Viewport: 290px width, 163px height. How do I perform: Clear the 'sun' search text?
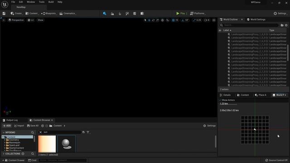pos(40,132)
